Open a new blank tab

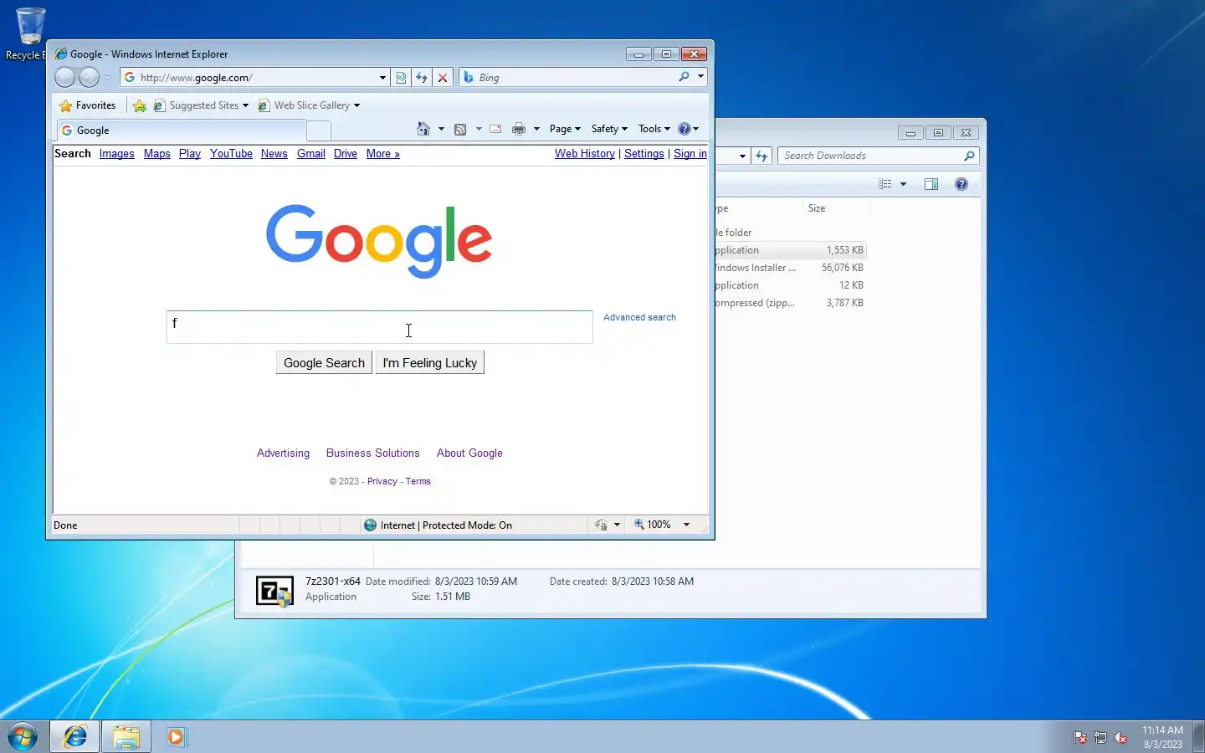click(318, 131)
